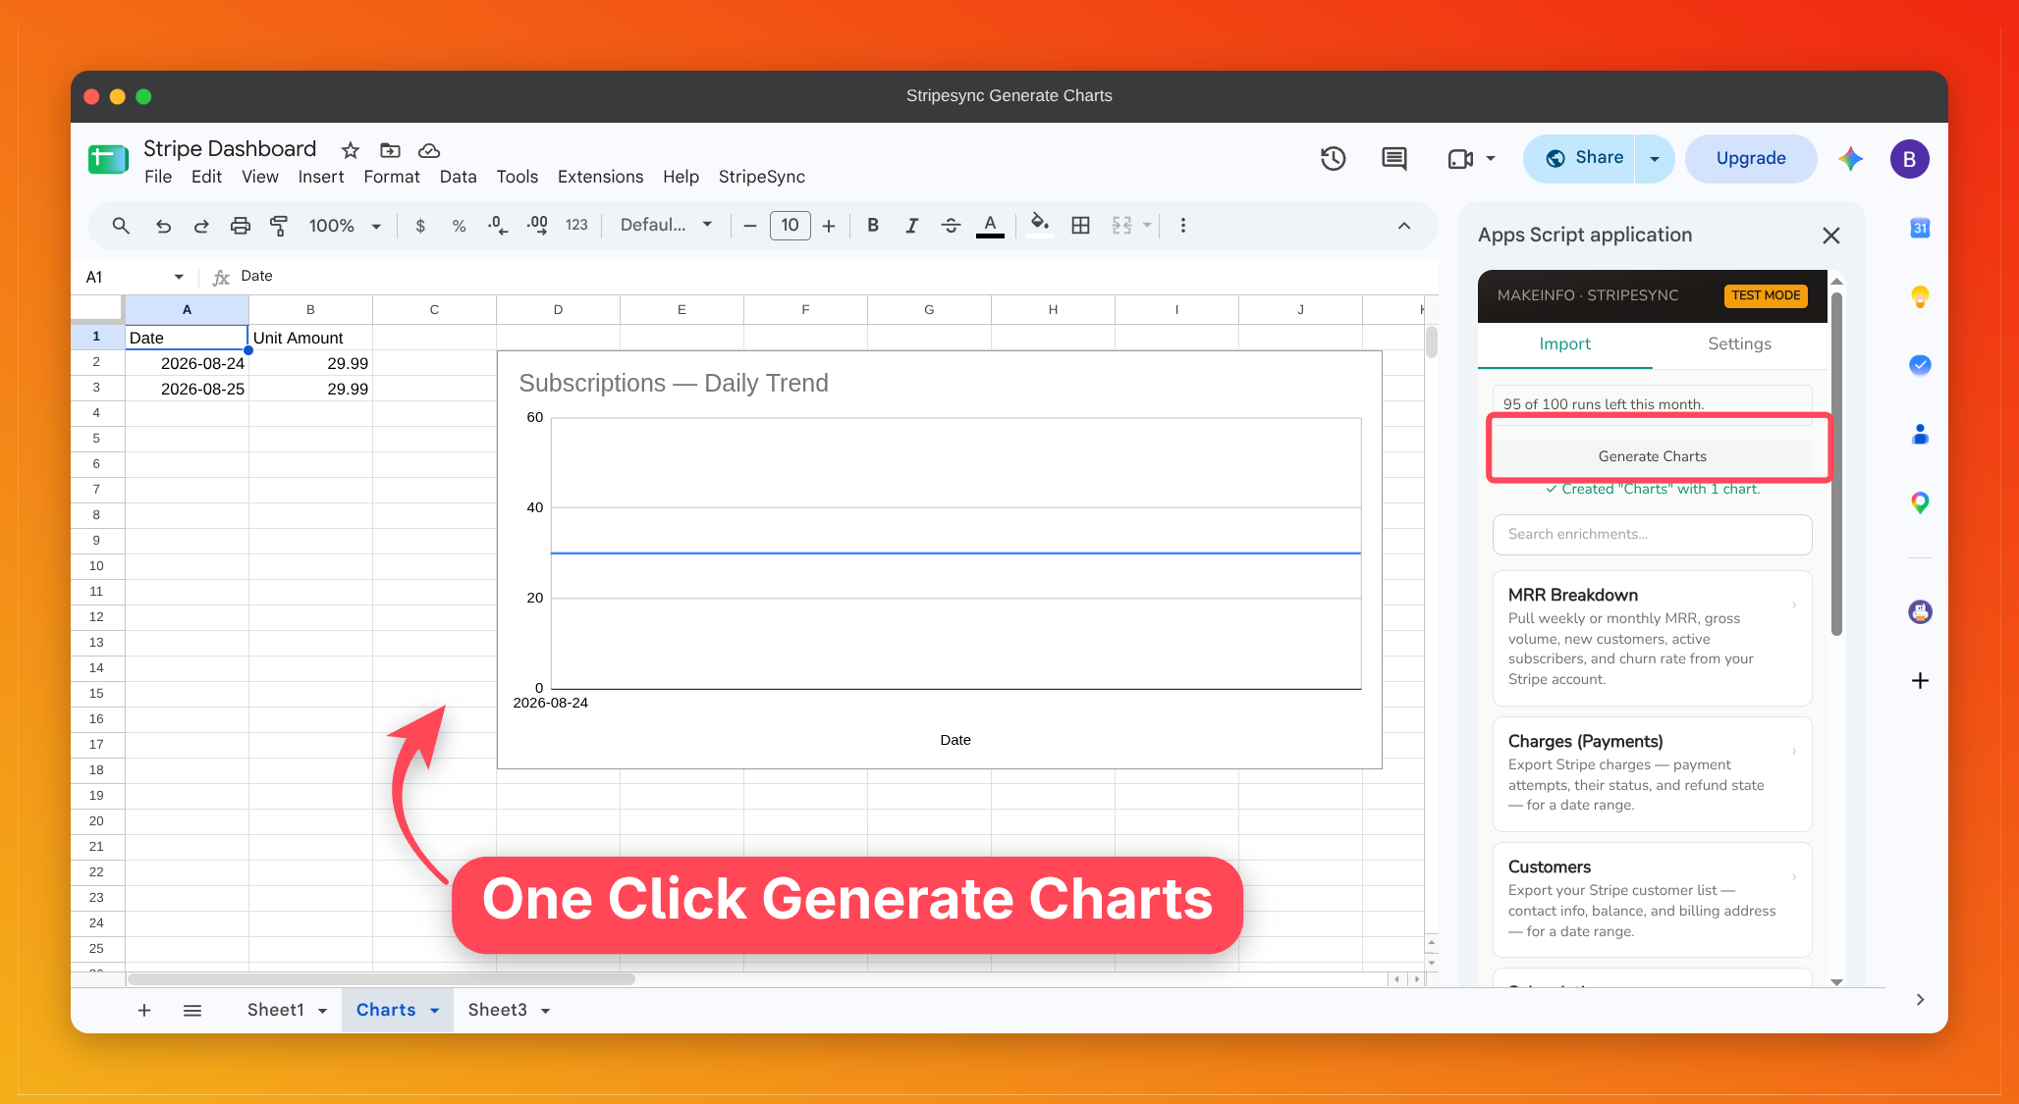Click the Upgrade button
The image size is (2019, 1104).
click(x=1751, y=158)
